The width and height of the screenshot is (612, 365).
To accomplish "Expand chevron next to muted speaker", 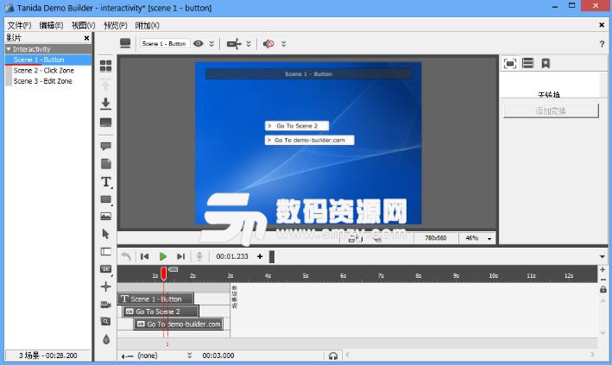I will point(284,44).
